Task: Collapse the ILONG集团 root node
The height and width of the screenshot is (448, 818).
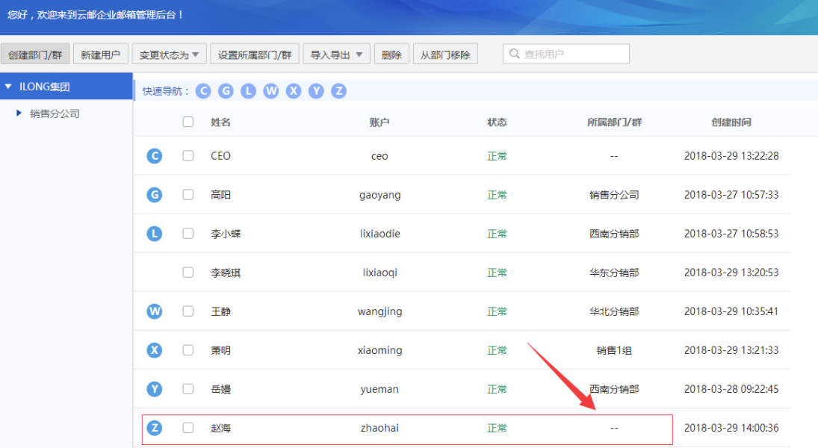Action: tap(8, 87)
